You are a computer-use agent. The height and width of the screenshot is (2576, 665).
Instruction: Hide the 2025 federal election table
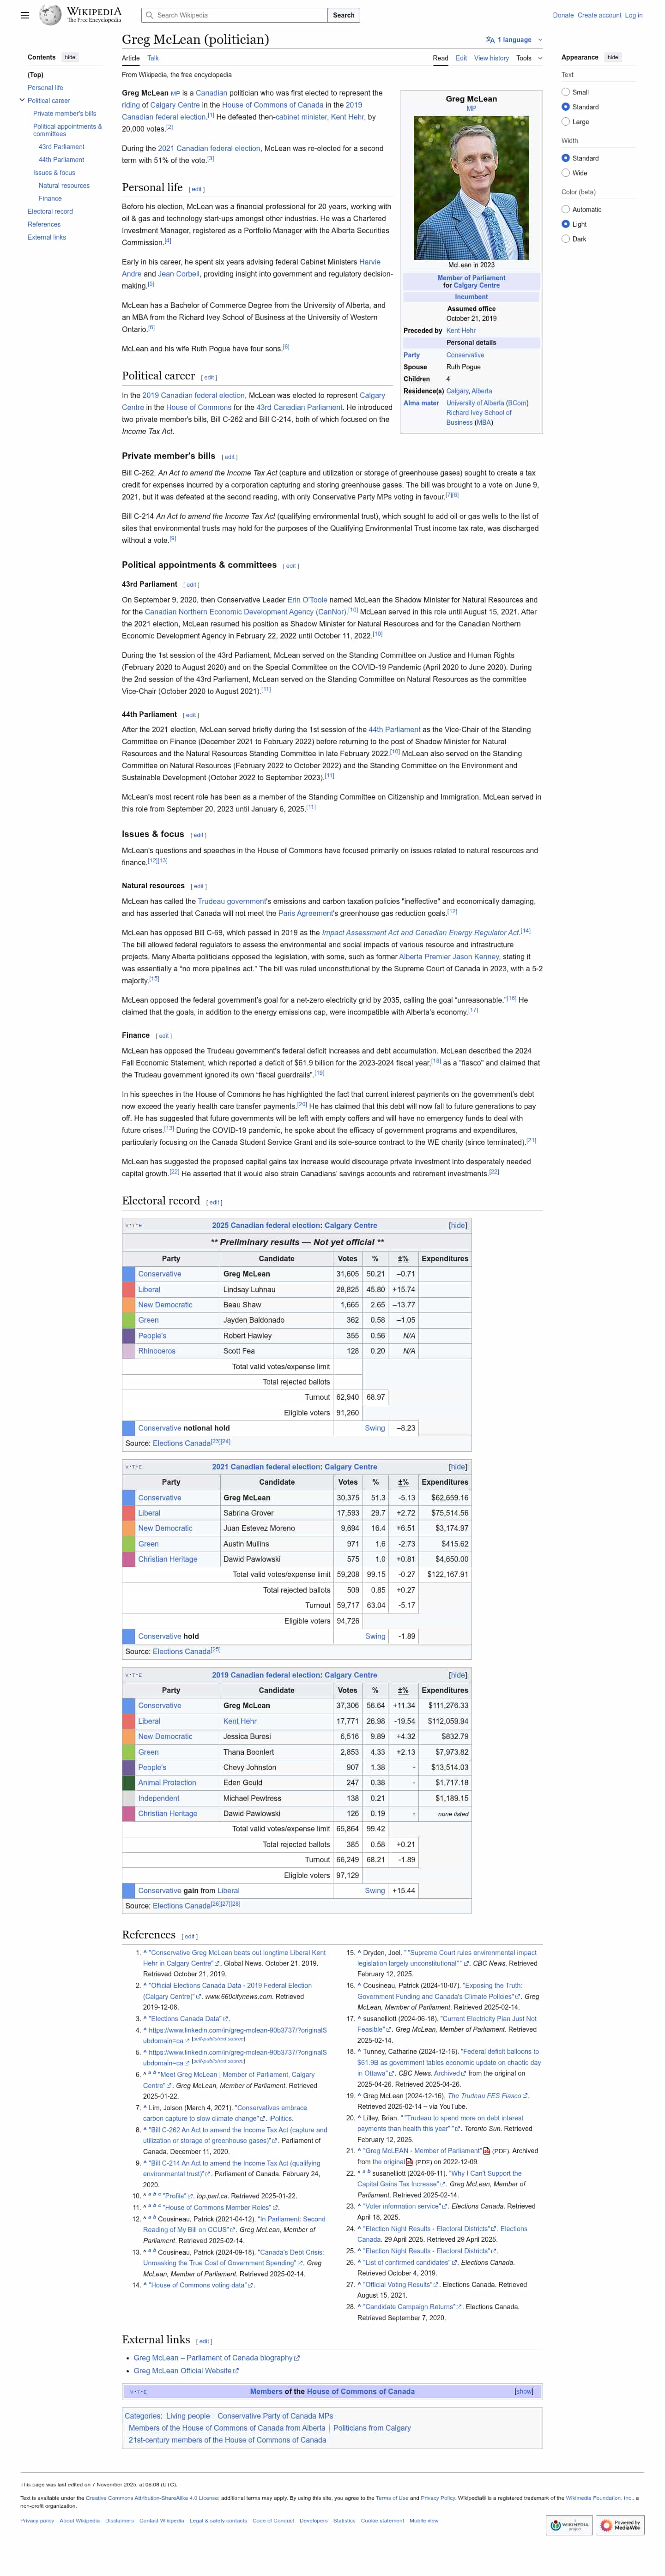pyautogui.click(x=457, y=1225)
